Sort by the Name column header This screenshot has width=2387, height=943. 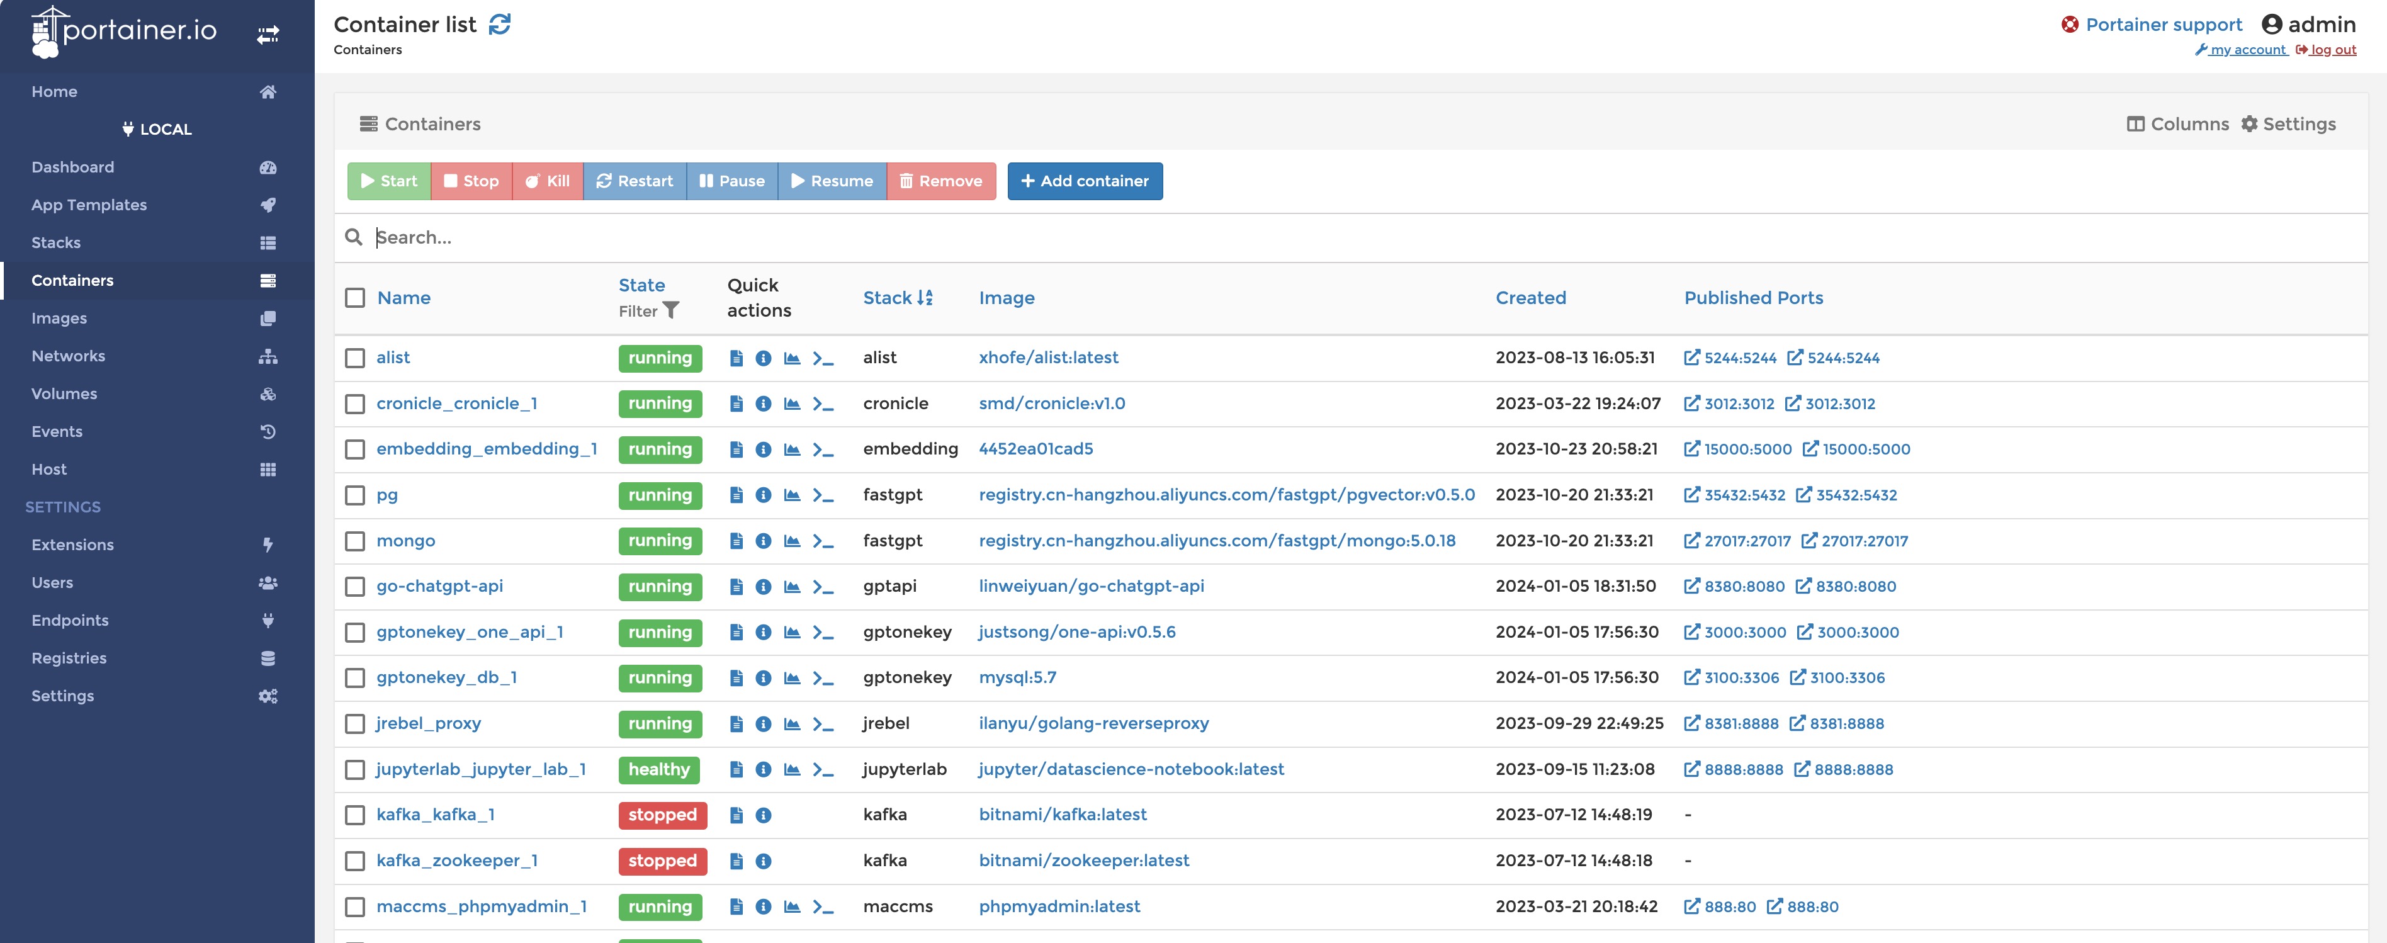pyautogui.click(x=404, y=297)
